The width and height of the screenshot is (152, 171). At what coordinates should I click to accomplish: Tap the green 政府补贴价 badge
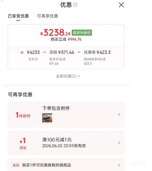(82, 33)
